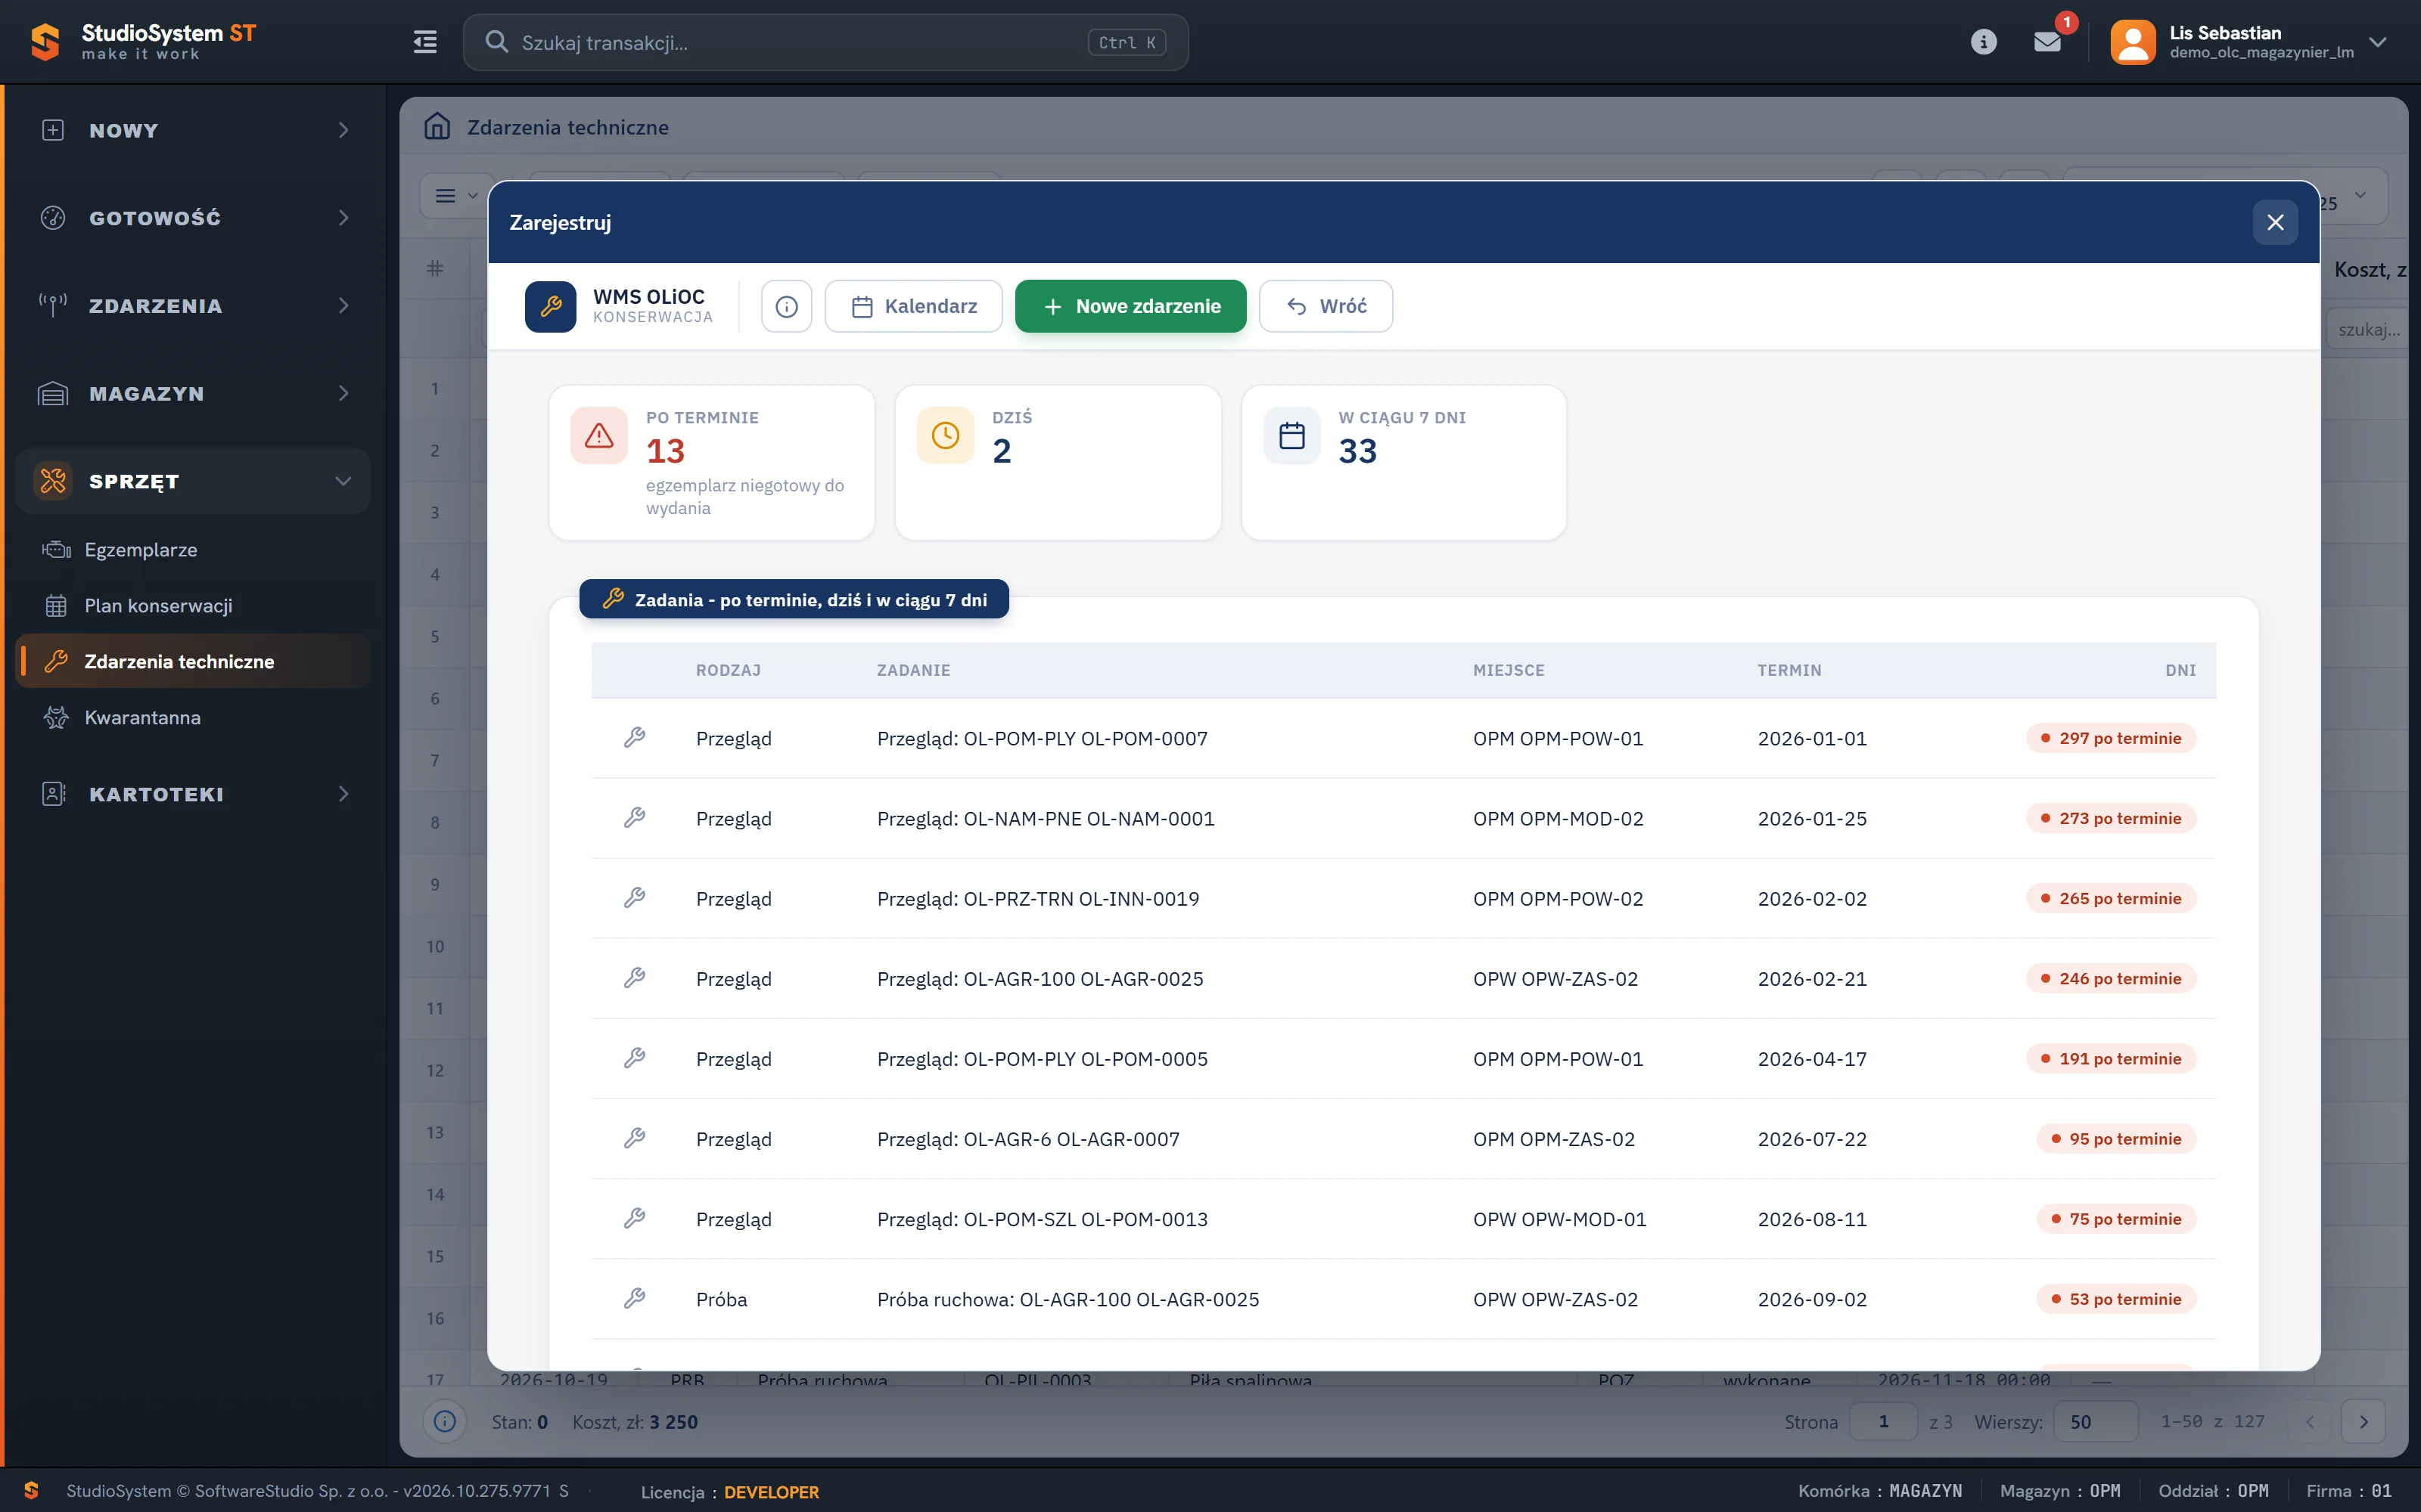The image size is (2421, 1512).
Task: Click the info circle icon in dialog toolbar
Action: click(x=786, y=306)
